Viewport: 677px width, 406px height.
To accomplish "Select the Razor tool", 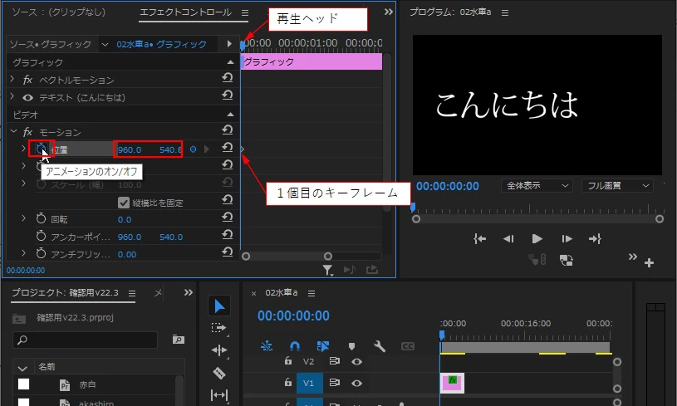I will click(219, 373).
